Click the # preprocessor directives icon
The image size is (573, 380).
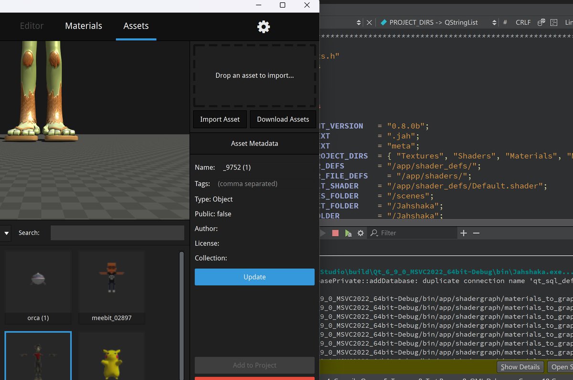(505, 22)
